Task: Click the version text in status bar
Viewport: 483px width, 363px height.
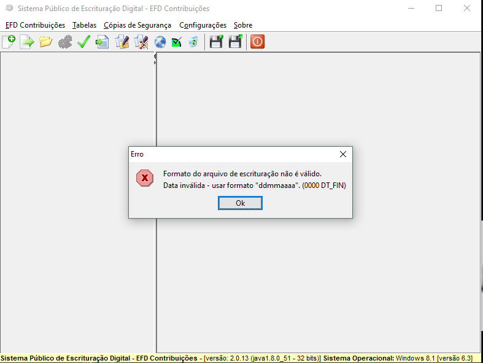Action: pyautogui.click(x=262, y=358)
